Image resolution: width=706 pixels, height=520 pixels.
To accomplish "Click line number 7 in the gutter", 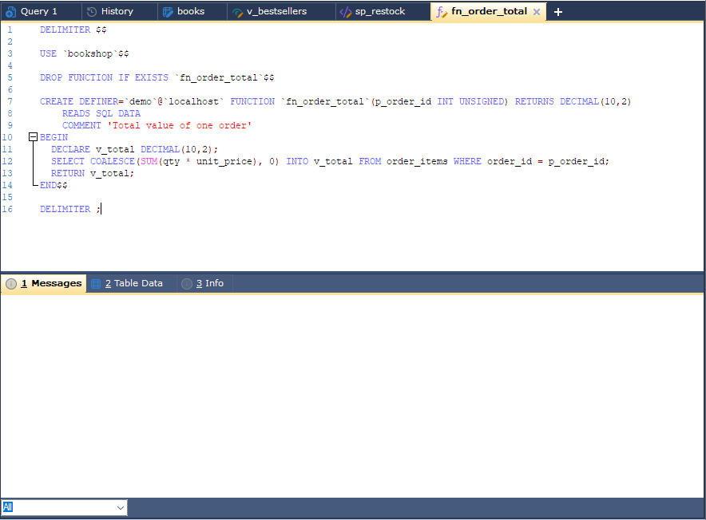I will 10,101.
